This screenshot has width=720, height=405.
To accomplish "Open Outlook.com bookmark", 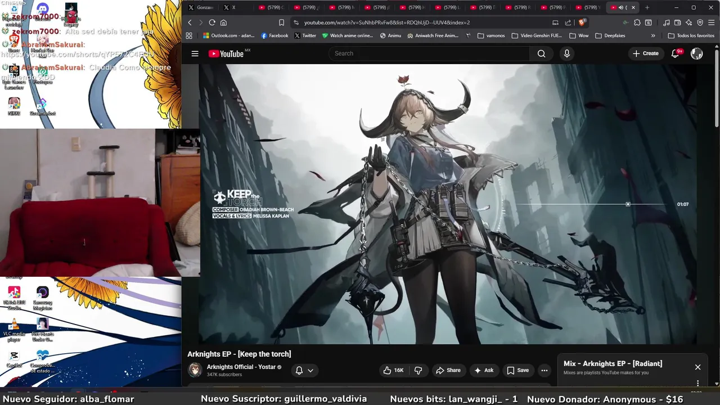I will click(229, 35).
